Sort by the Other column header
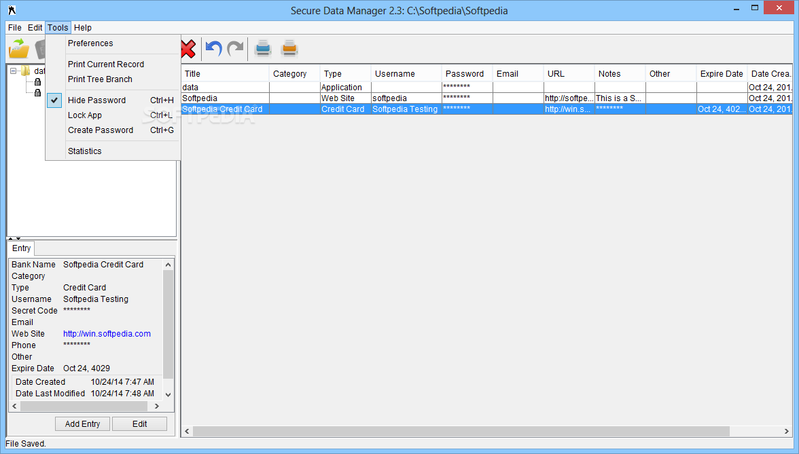Viewport: 799px width, 454px height. click(x=671, y=74)
